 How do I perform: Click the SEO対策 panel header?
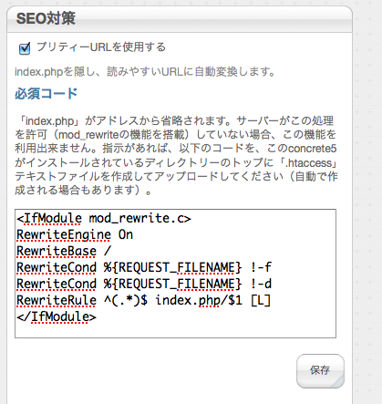[x=180, y=19]
